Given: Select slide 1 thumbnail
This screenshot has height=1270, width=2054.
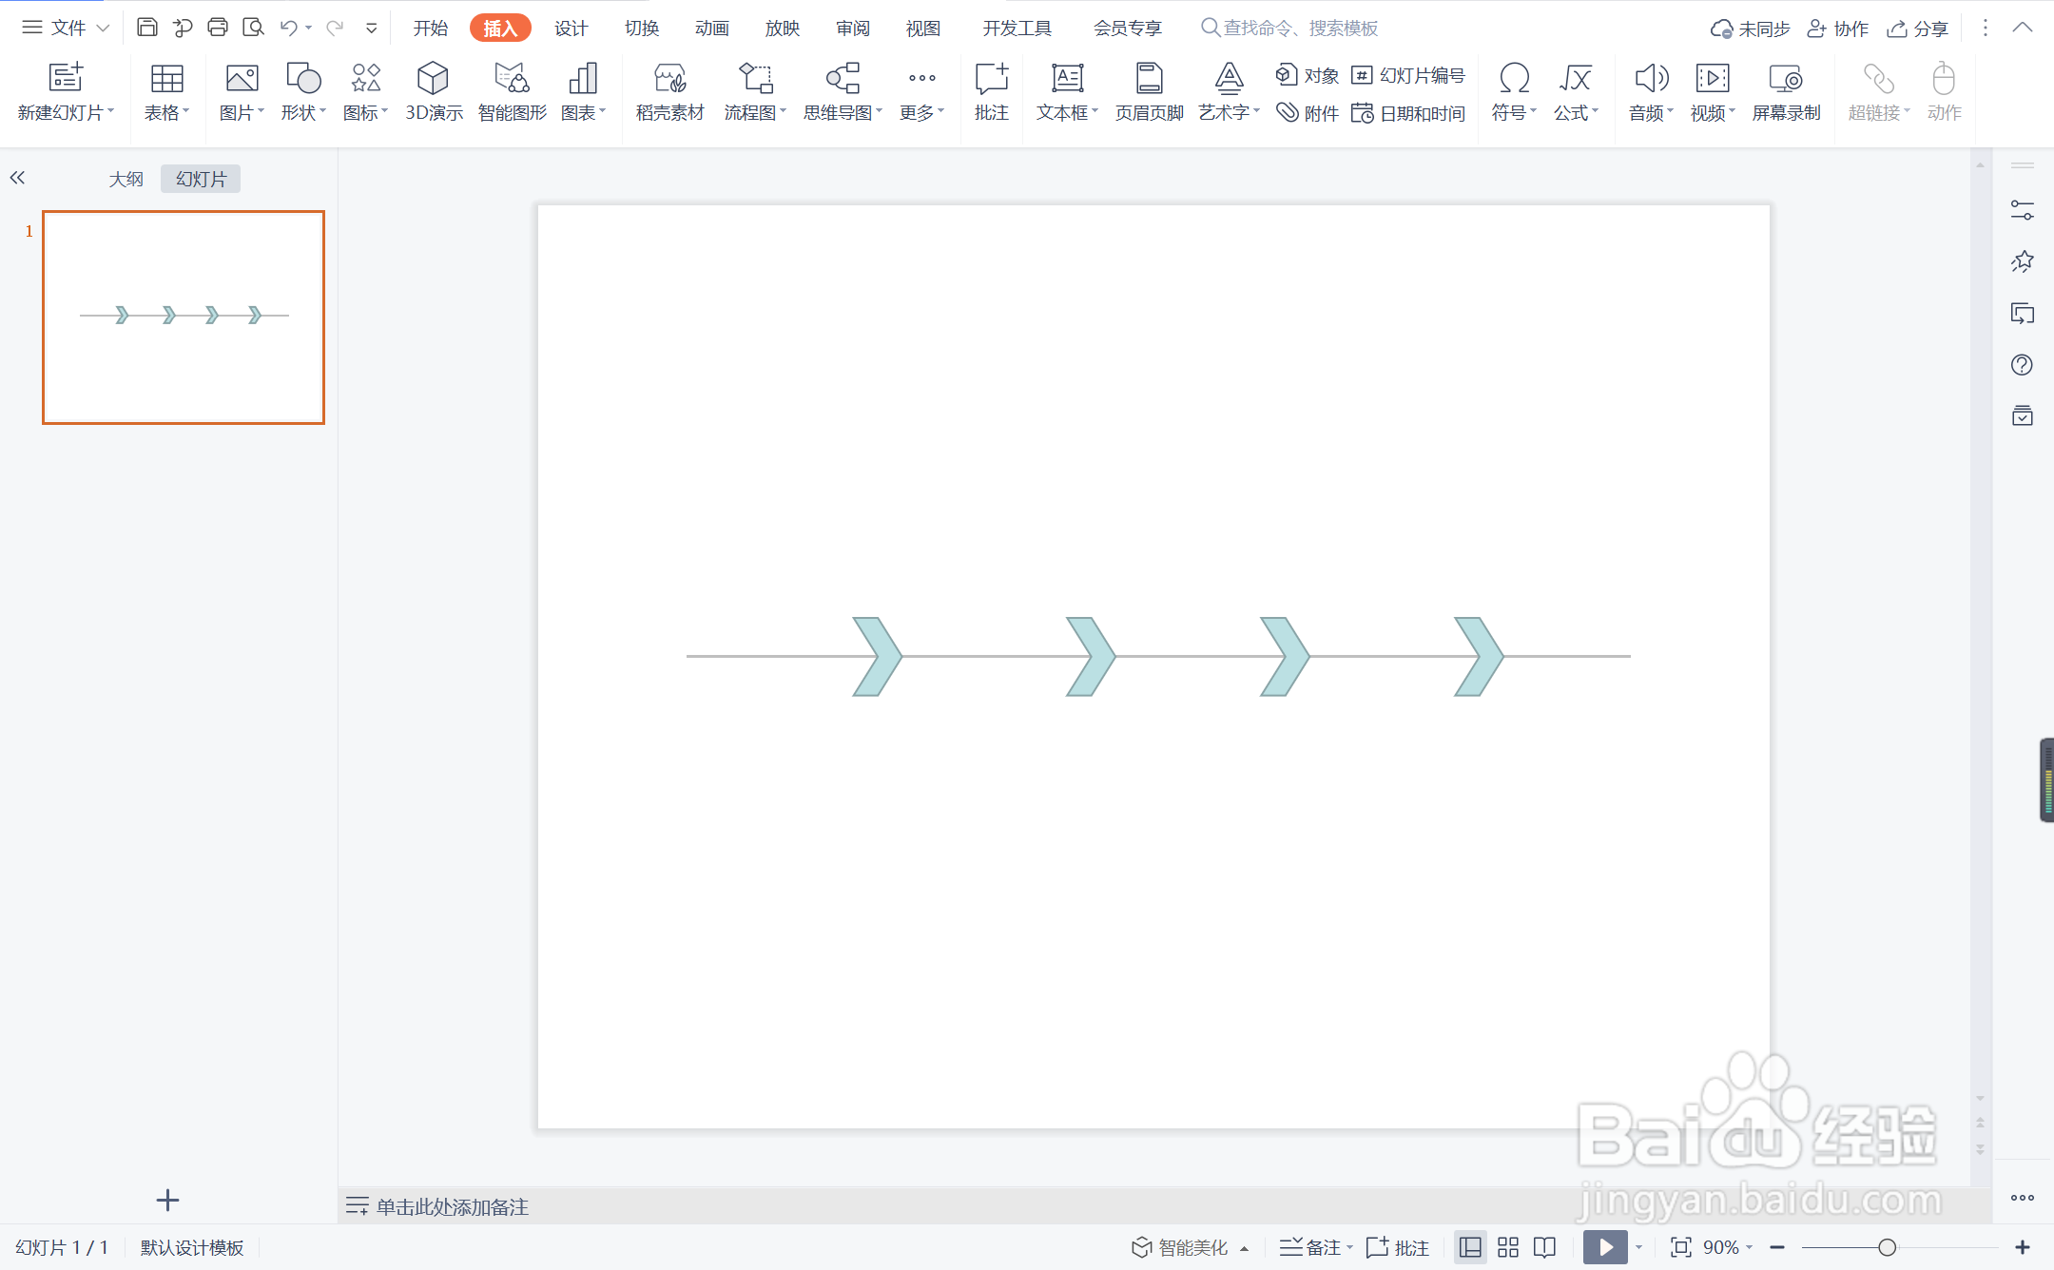Looking at the screenshot, I should pyautogui.click(x=184, y=317).
